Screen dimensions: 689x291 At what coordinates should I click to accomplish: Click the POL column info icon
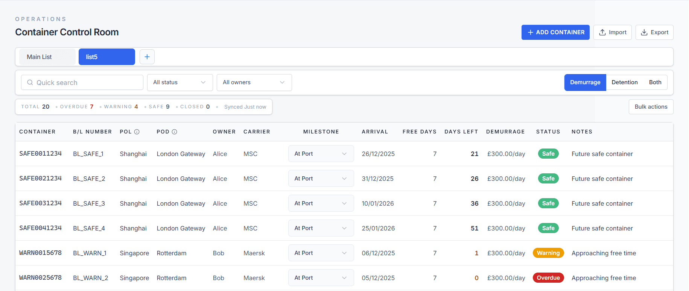click(x=137, y=132)
